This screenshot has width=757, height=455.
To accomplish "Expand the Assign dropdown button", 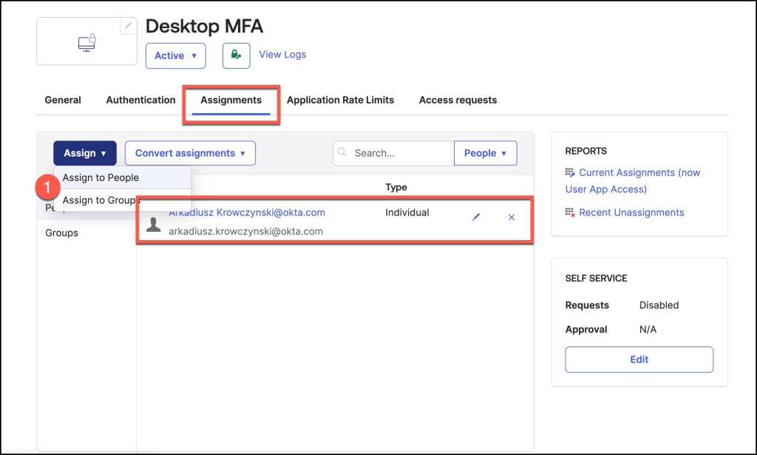I will pos(85,153).
